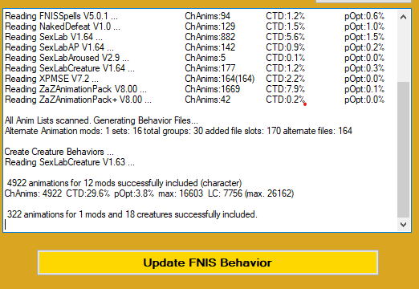Click the 'pOpt:0.6%' value
This screenshot has width=419, height=289.
click(364, 16)
